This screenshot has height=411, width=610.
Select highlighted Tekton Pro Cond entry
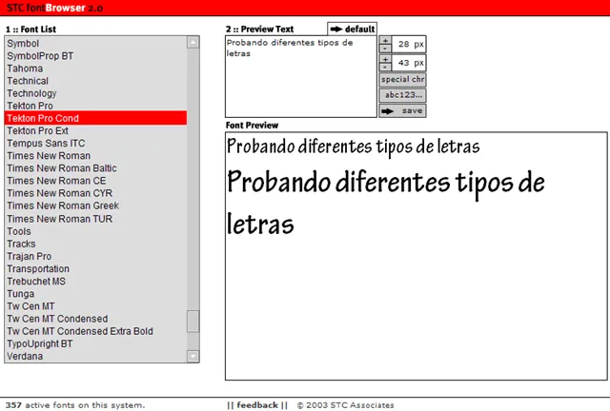95,118
